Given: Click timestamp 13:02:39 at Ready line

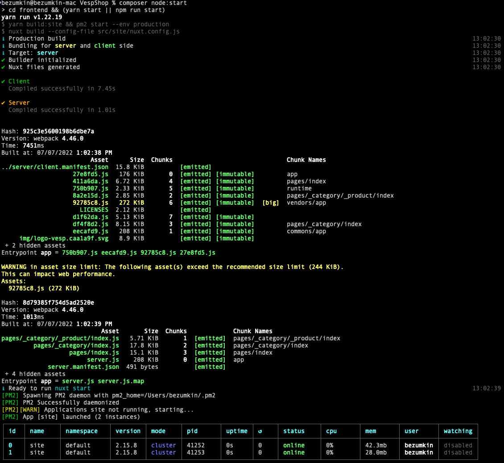Looking at the screenshot, I should click(487, 388).
